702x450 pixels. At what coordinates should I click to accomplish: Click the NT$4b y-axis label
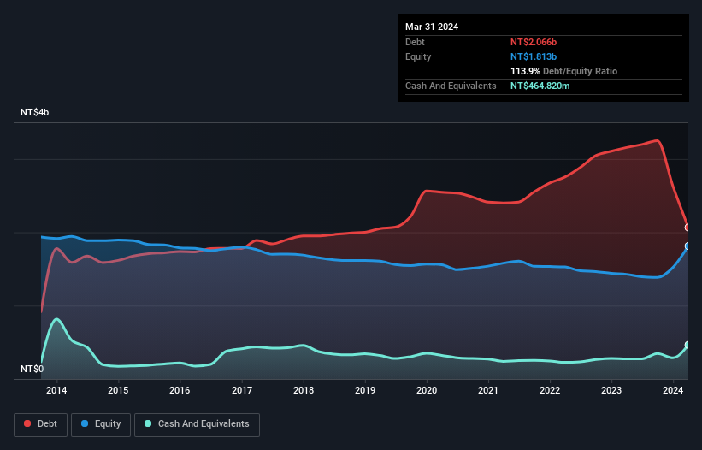tap(34, 112)
